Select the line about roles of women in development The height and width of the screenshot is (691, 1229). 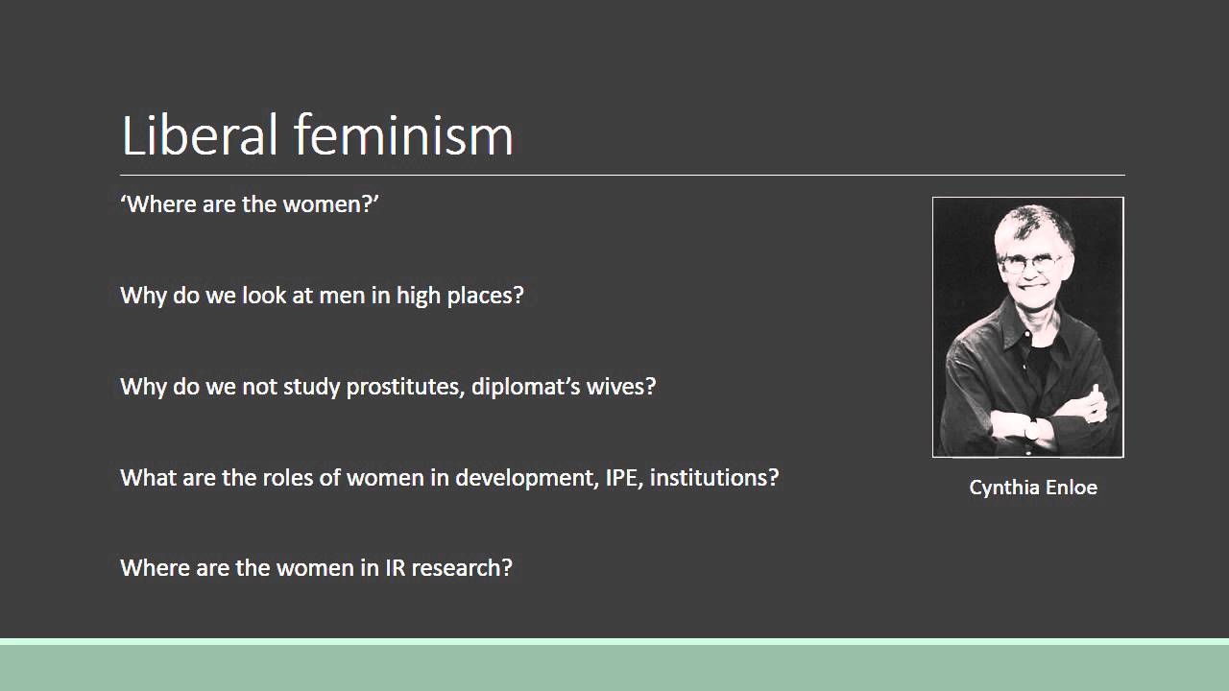tap(449, 477)
